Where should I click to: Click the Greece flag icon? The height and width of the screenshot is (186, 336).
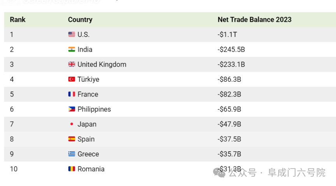tap(72, 154)
